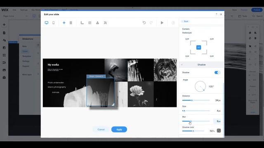
Task: Open the Theme text icon in Wix sidebar
Action: pyautogui.click(x=4, y=40)
